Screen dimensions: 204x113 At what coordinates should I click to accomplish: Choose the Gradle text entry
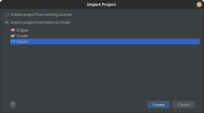click(x=22, y=36)
